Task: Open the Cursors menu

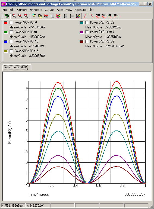Action: pos(22,10)
